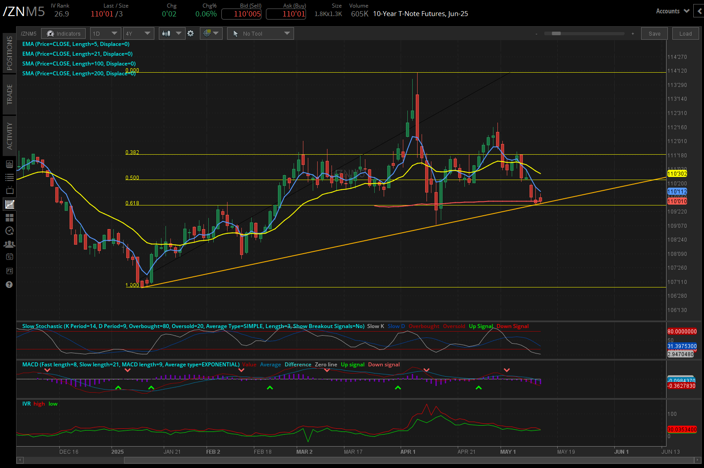Open the Indicators panel
The image size is (704, 468).
(x=63, y=33)
